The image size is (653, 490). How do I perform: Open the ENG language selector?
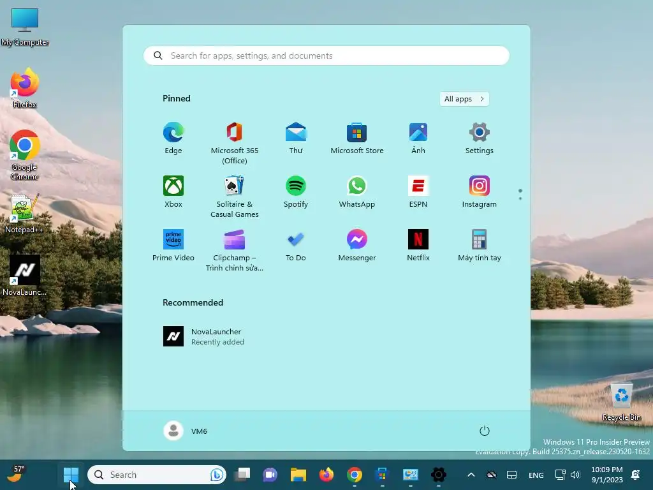point(536,475)
